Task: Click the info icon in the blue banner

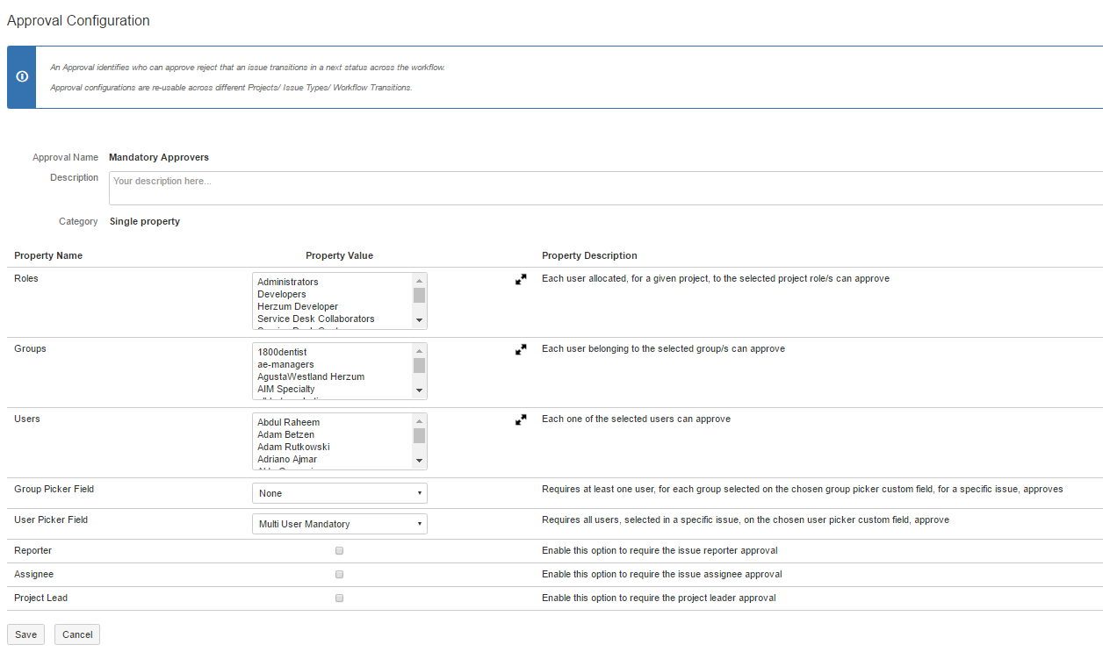Action: coord(22,77)
